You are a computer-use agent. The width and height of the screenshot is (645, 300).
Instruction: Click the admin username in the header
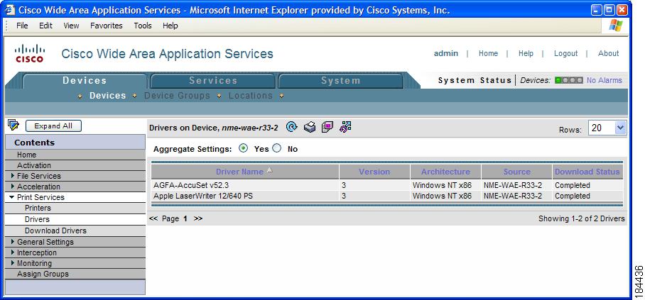pos(446,53)
